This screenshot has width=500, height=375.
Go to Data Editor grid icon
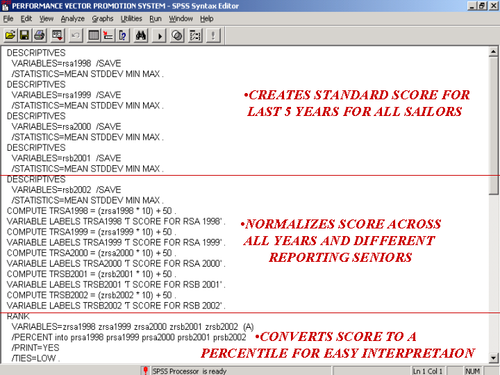(x=94, y=35)
